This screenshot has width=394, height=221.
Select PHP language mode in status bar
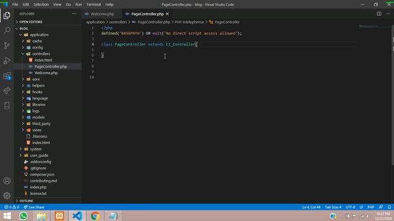[x=371, y=207]
